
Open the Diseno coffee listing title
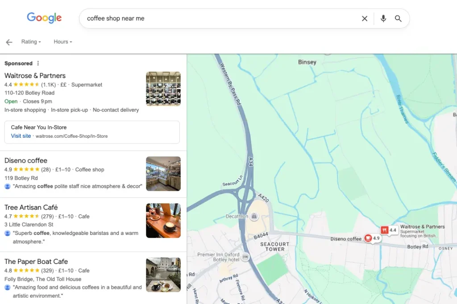(25, 160)
